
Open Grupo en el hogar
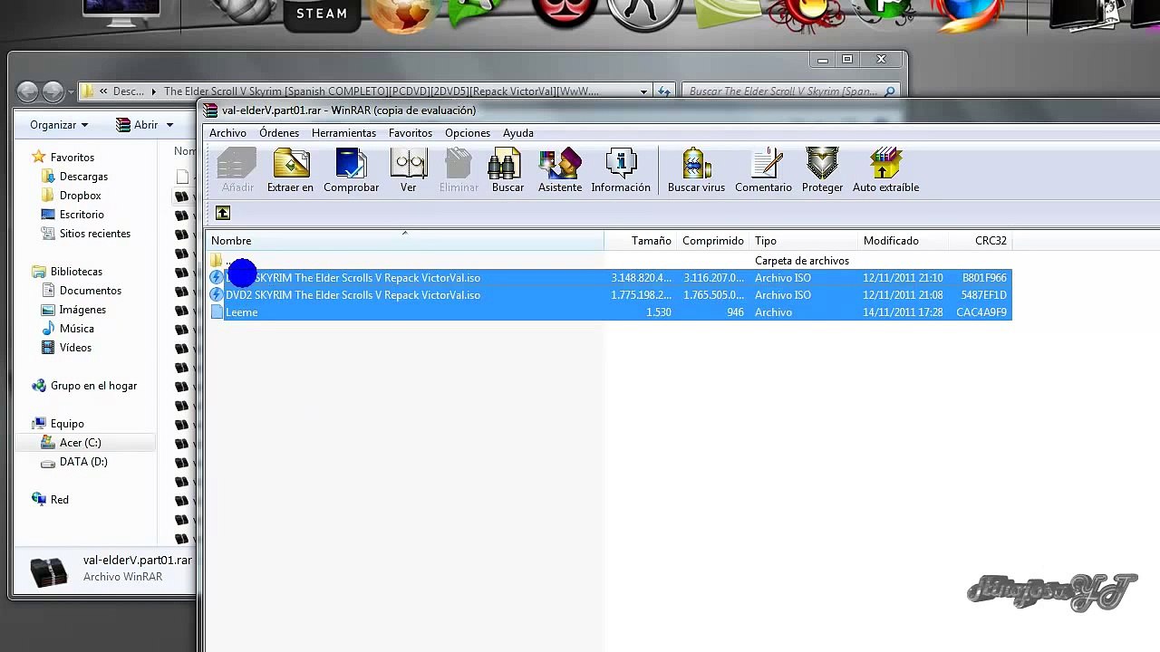pos(93,386)
